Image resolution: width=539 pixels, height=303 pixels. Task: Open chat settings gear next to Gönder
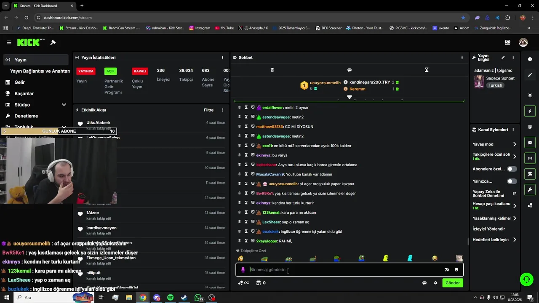click(435, 283)
